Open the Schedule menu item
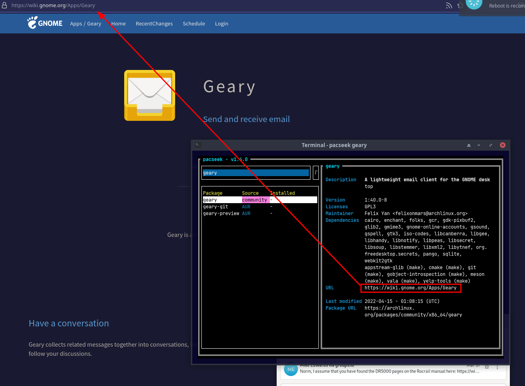This screenshot has width=525, height=386. click(x=194, y=24)
